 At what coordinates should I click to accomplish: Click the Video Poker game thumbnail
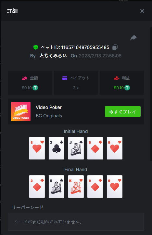[21, 112]
